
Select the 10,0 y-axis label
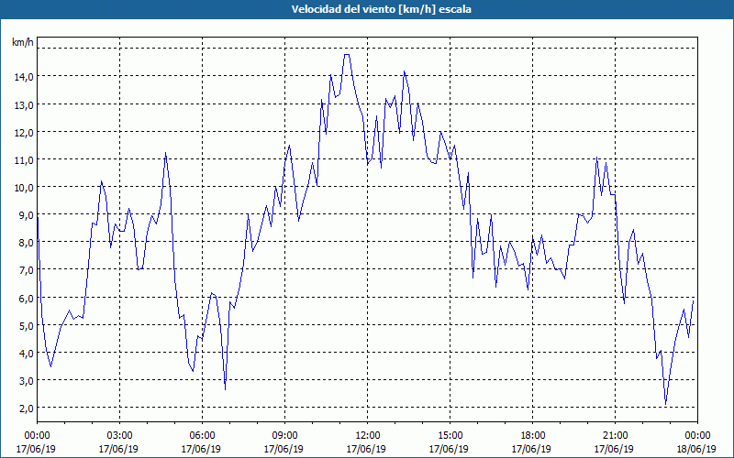24,188
